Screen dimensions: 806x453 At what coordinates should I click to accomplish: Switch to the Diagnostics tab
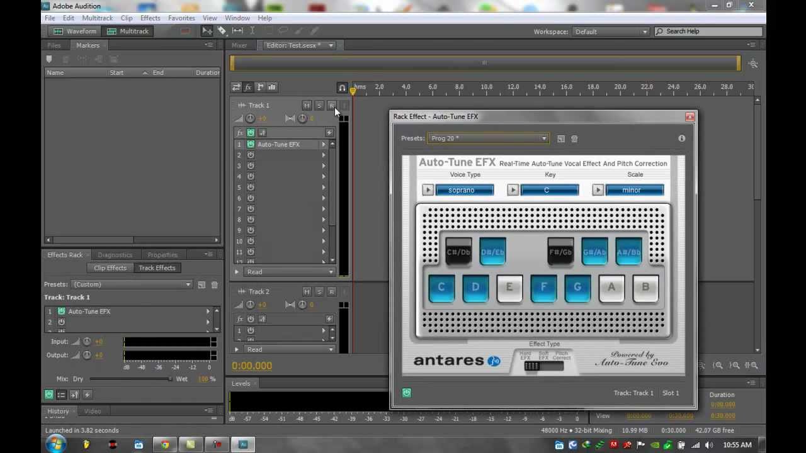pos(115,255)
